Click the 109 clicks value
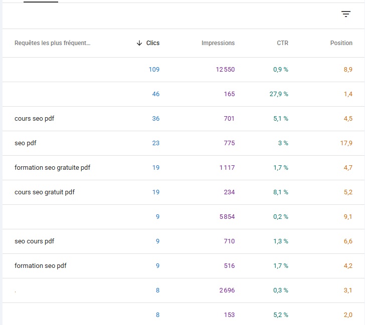The image size is (365, 325). point(154,70)
